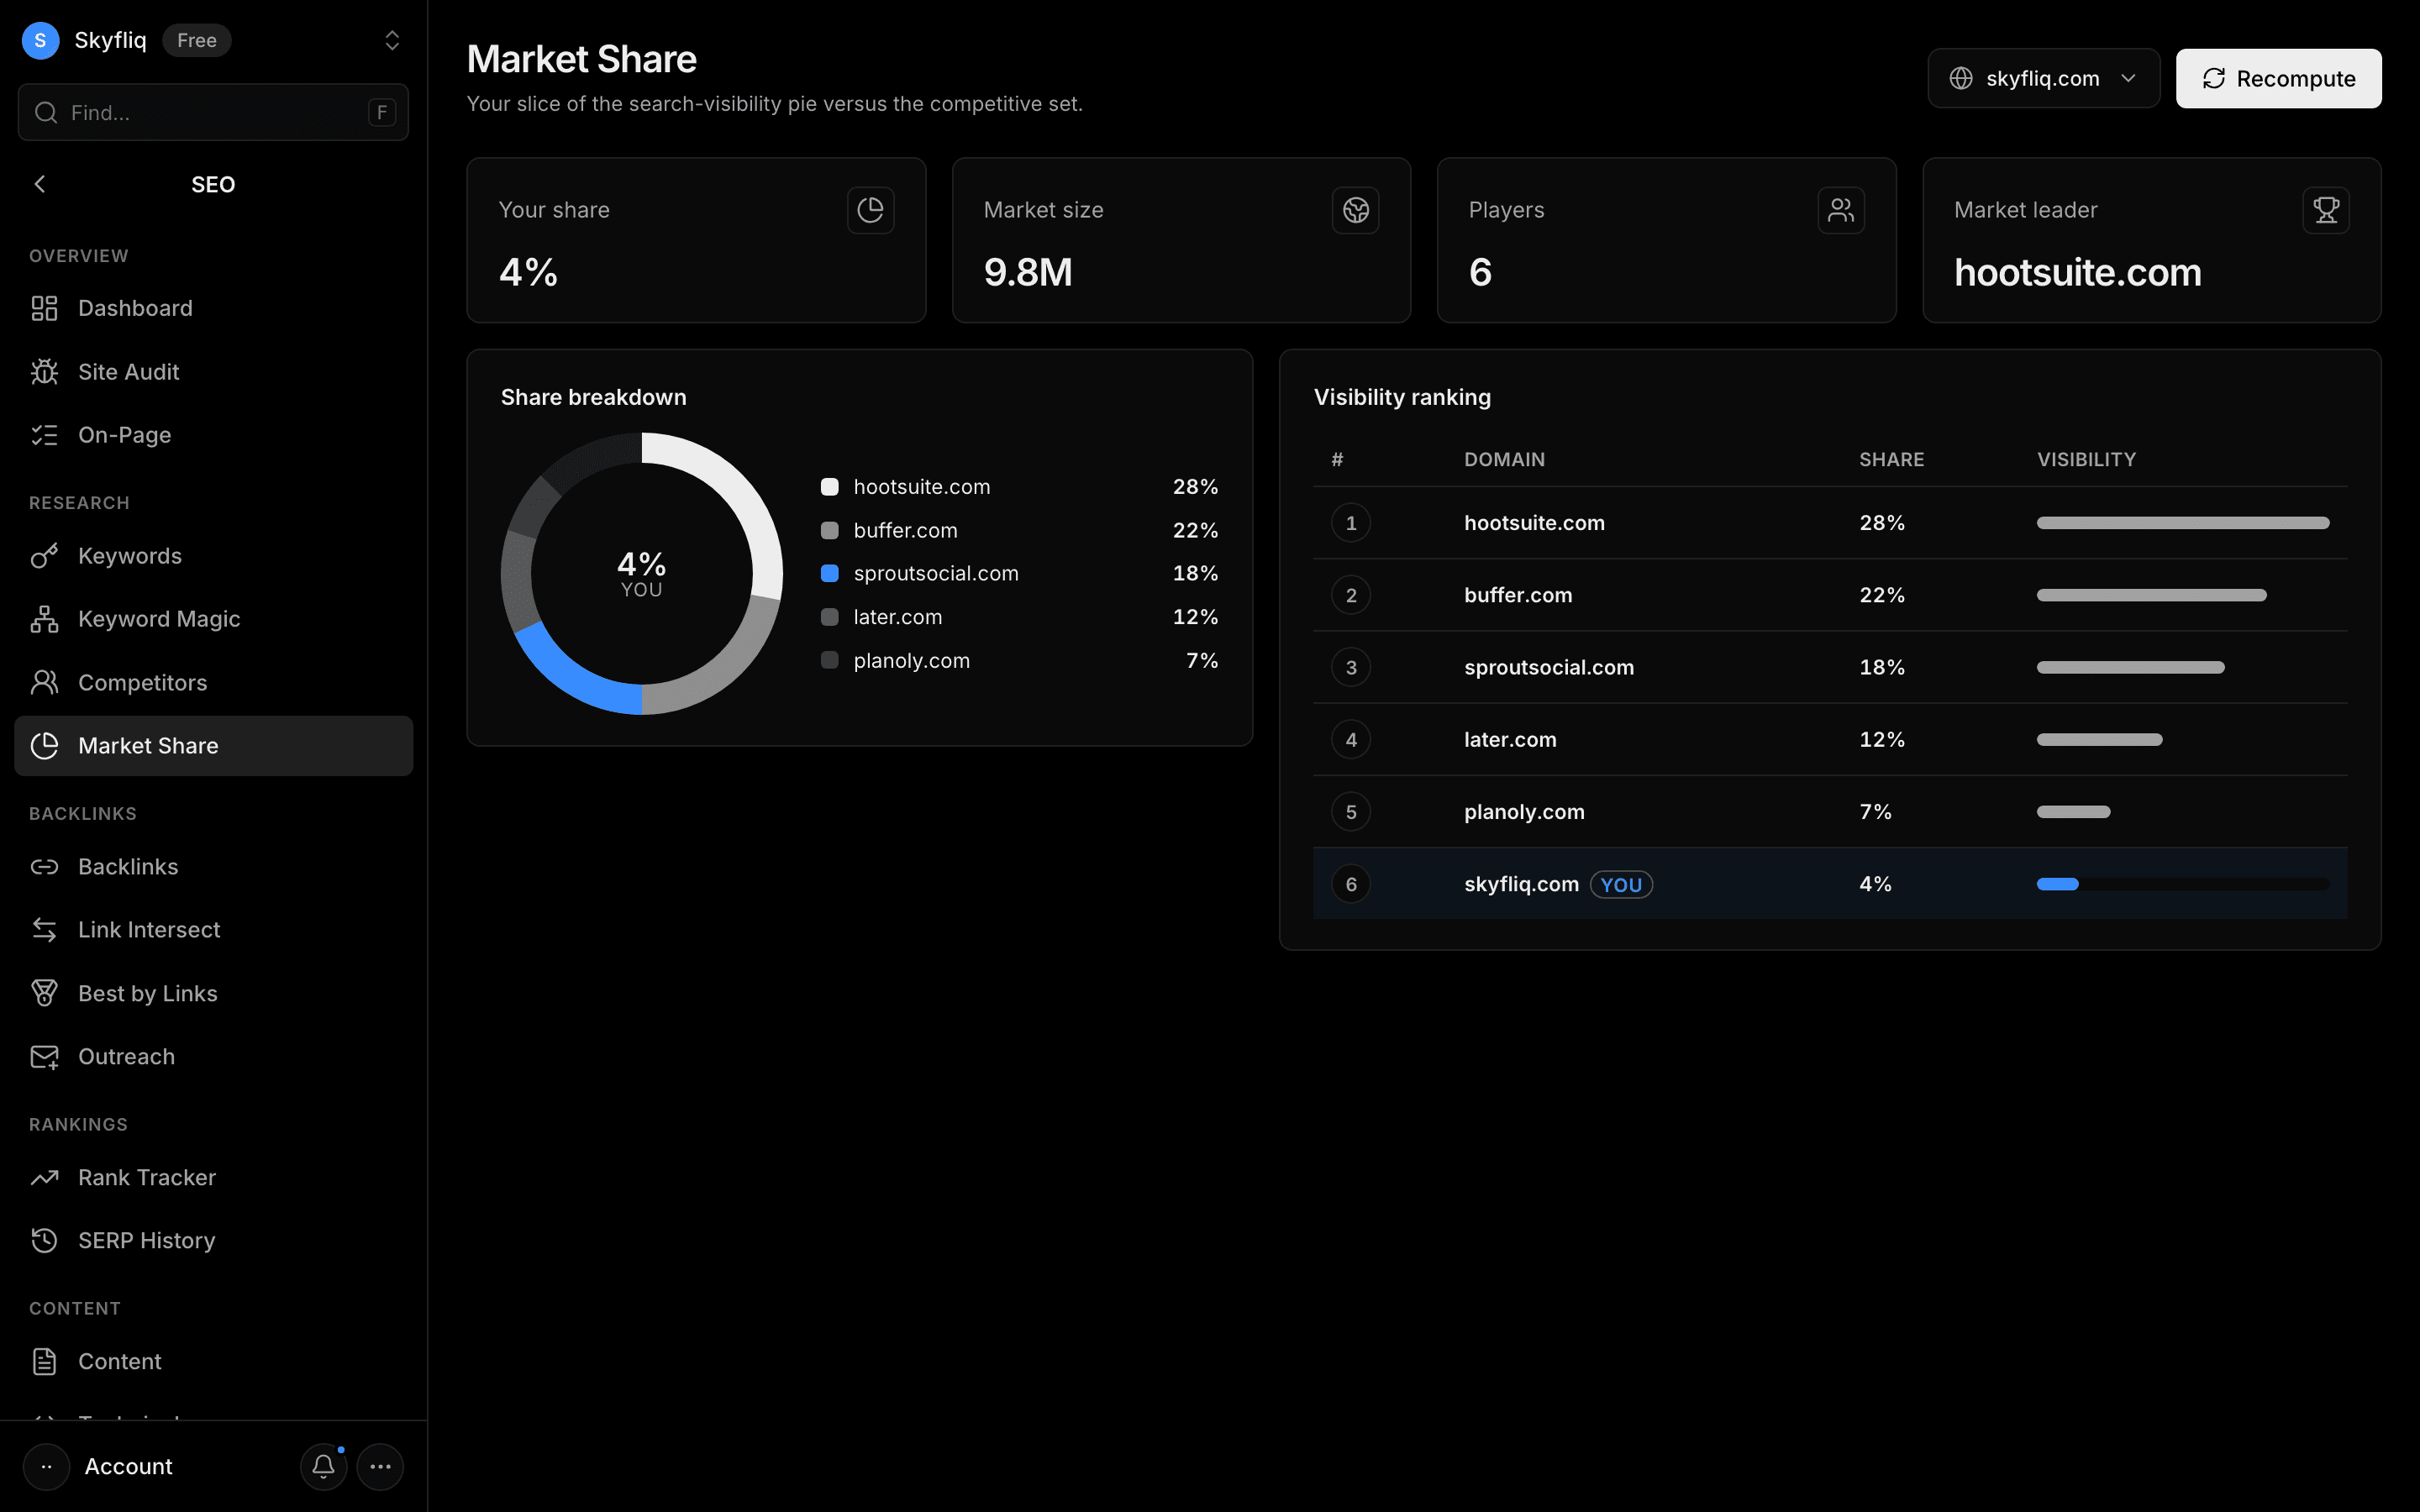This screenshot has width=2420, height=1512.
Task: Click the SERP History clock icon
Action: coord(44,1240)
